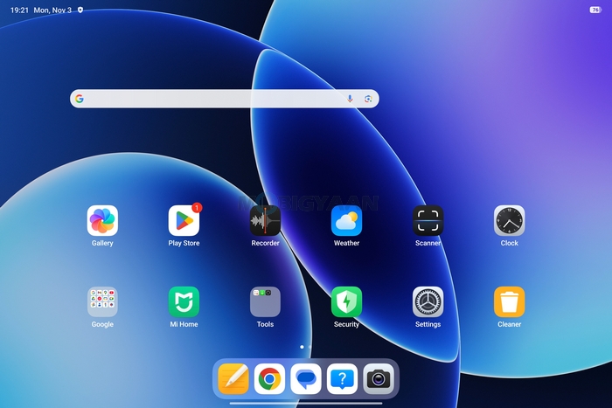Tap the Mon, Nov 3 date
This screenshot has height=408, width=612.
(x=52, y=10)
